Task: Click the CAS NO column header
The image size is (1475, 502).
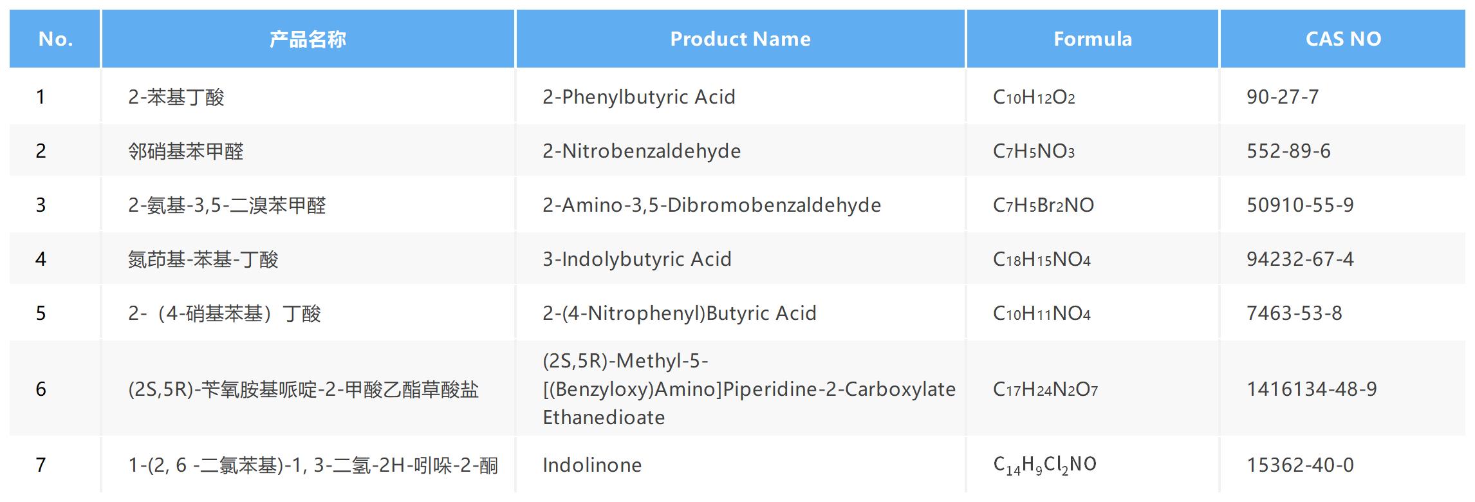Action: pyautogui.click(x=1343, y=39)
